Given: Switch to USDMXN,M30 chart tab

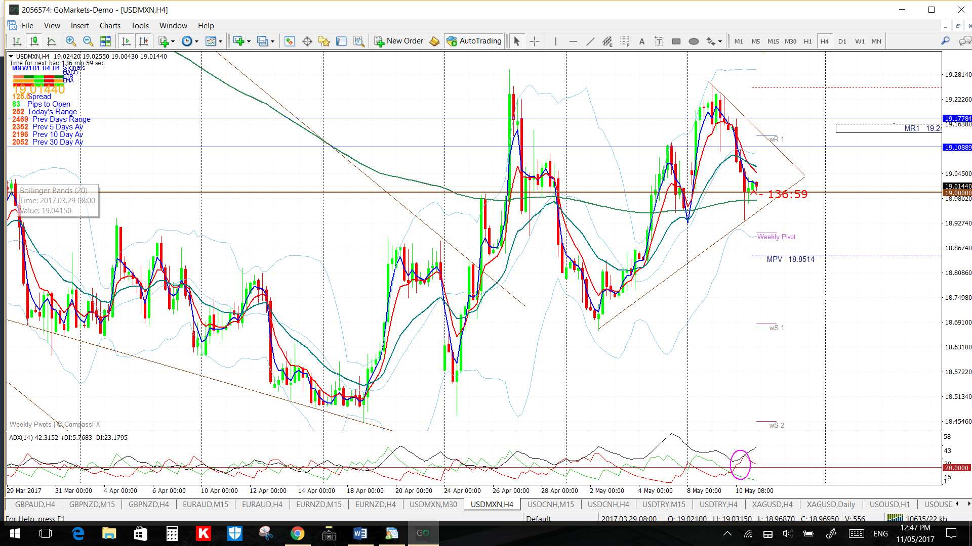Looking at the screenshot, I should (433, 505).
